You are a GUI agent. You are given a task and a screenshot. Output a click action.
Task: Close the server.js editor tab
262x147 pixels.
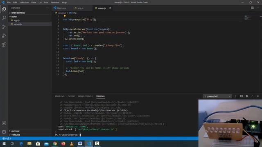[x=110, y=8]
